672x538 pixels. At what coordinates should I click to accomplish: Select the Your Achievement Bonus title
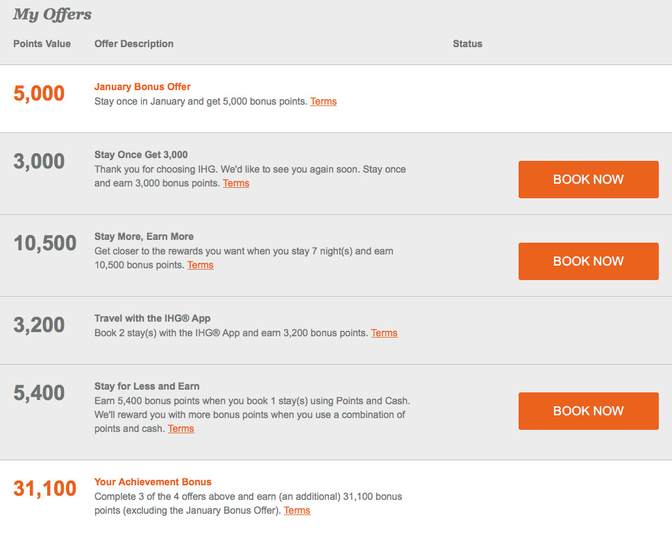point(153,482)
